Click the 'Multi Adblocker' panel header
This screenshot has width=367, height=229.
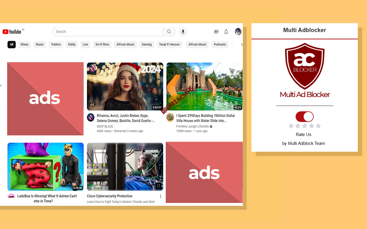(x=304, y=30)
